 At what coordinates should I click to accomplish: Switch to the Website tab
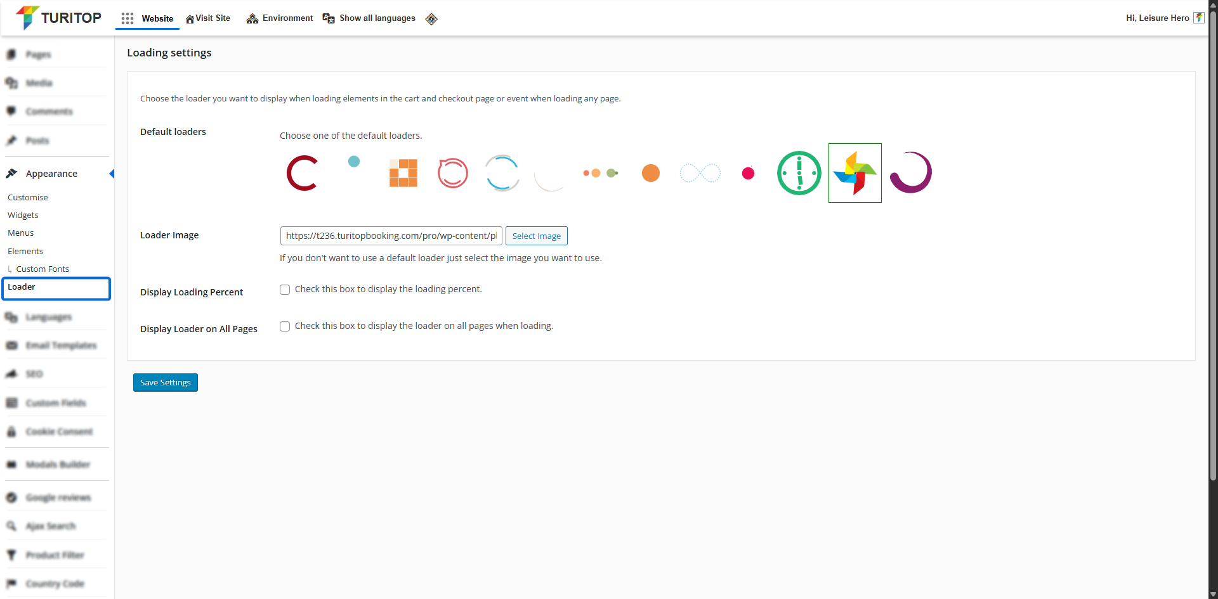click(x=157, y=18)
